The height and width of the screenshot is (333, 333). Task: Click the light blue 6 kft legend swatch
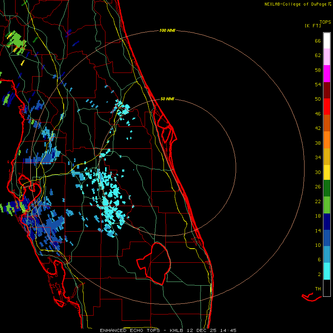327,255
